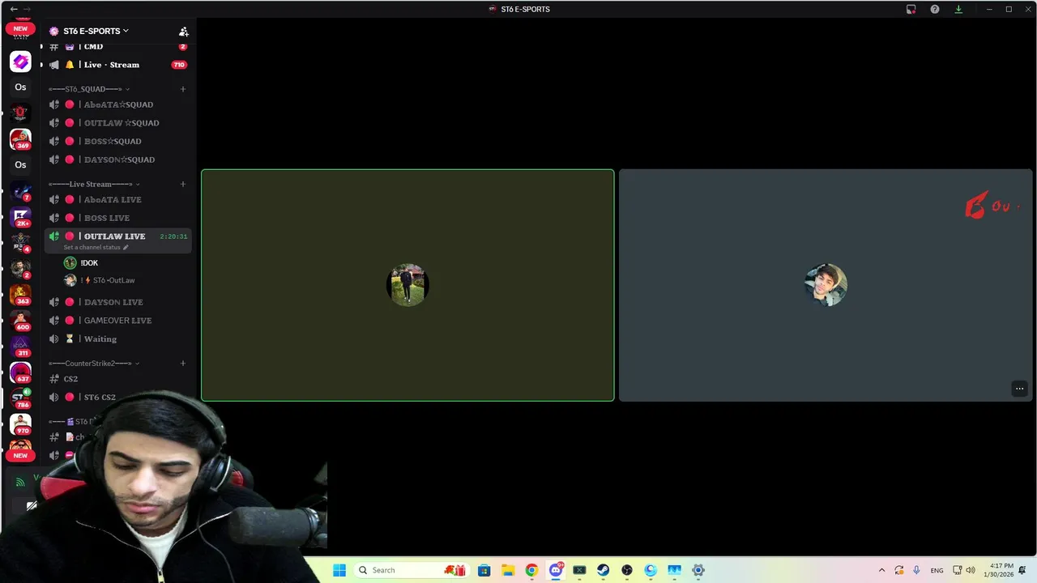Click the invite people icon beside ST6 E-SPORTS
The image size is (1037, 583).
tap(184, 32)
